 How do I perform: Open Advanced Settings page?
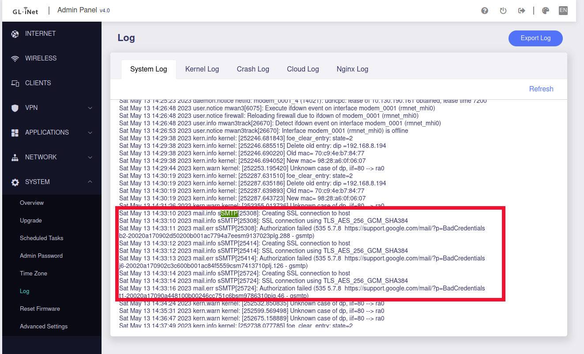[x=44, y=327]
